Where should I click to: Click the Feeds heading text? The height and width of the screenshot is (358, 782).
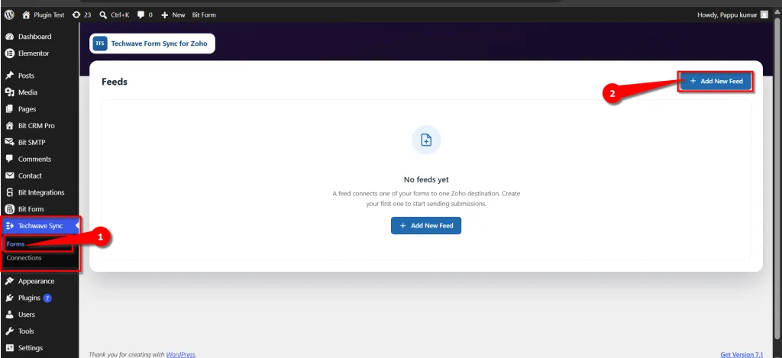pos(115,82)
